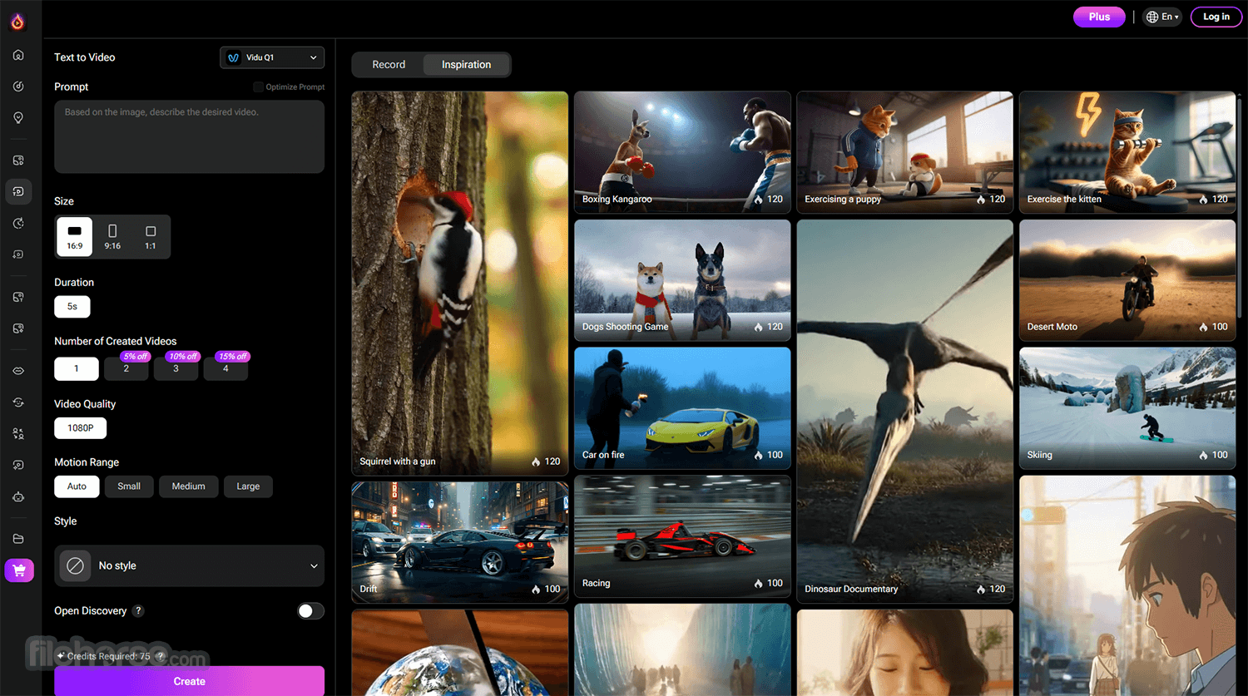Viewport: 1248px width, 696px height.
Task: Choose Auto motion range
Action: [x=77, y=486]
